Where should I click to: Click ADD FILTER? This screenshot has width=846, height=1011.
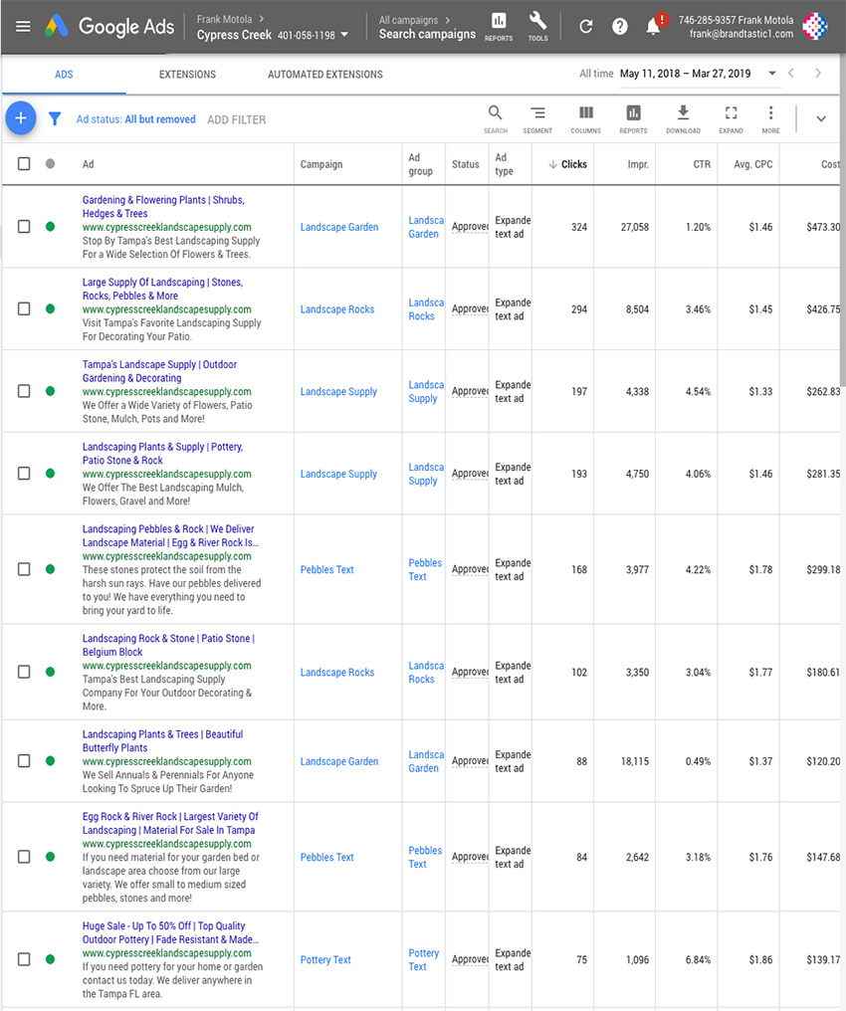pos(236,120)
